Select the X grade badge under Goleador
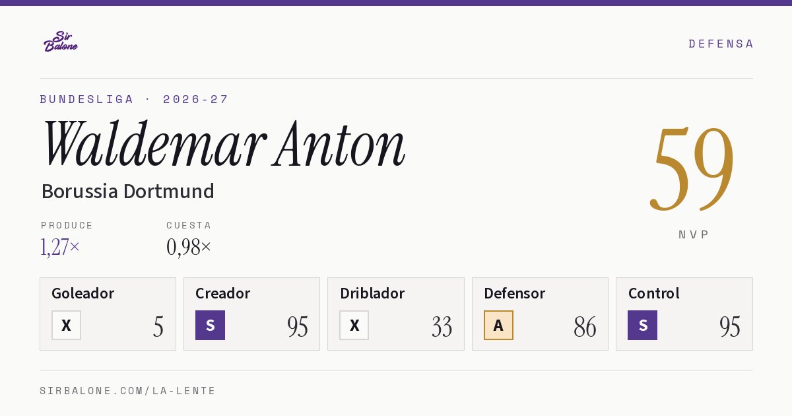 coord(66,325)
